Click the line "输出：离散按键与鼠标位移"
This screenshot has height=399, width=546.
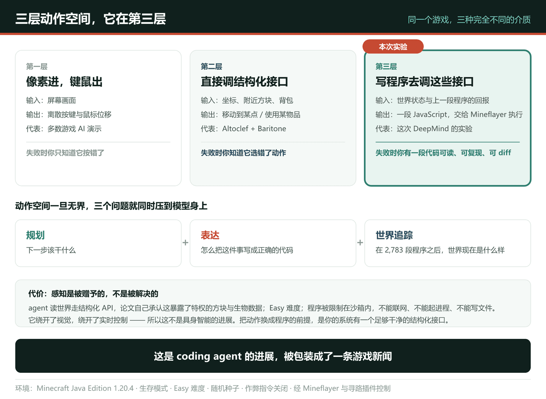pos(69,114)
